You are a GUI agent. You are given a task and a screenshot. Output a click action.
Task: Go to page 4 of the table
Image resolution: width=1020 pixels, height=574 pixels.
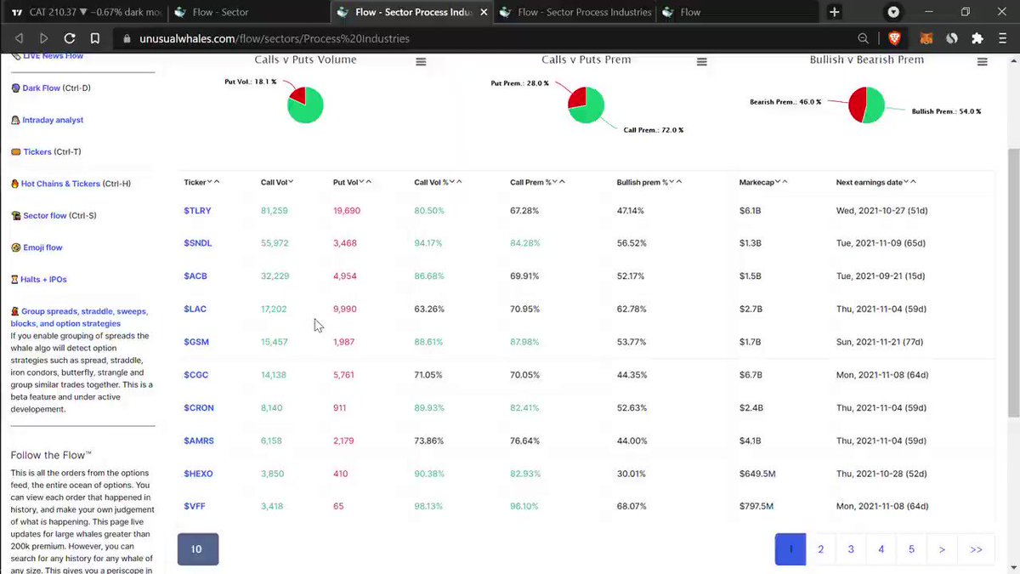881,549
